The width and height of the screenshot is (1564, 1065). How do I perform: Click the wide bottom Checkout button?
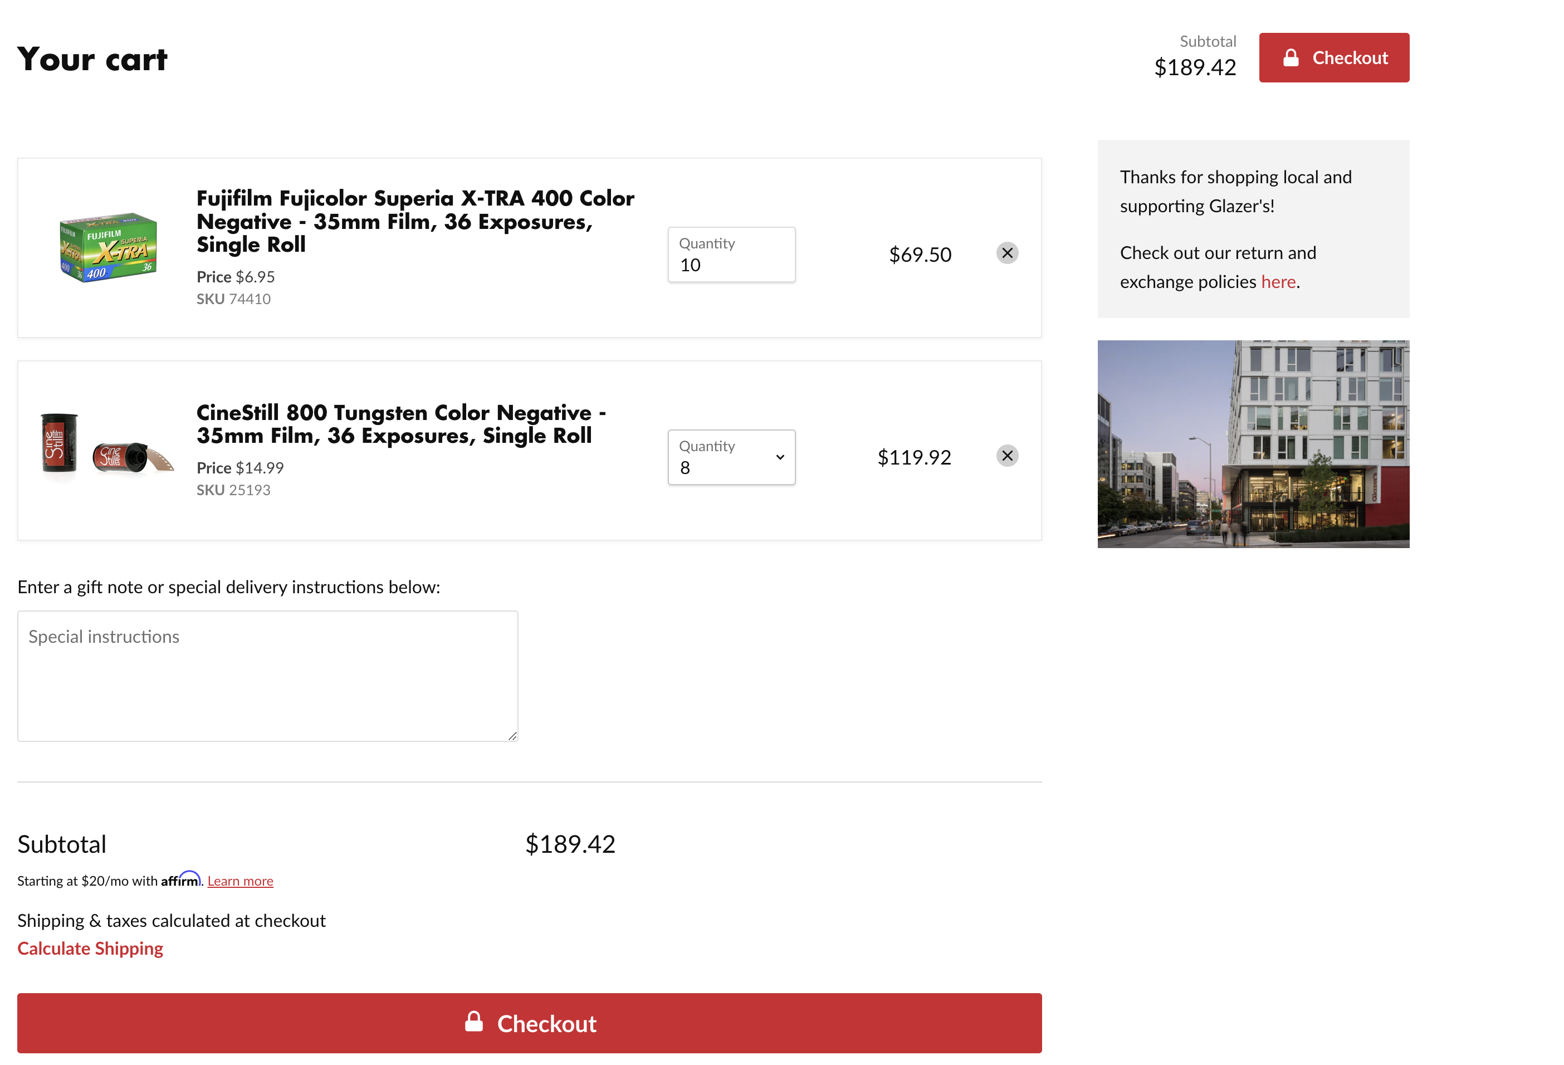(x=529, y=1023)
